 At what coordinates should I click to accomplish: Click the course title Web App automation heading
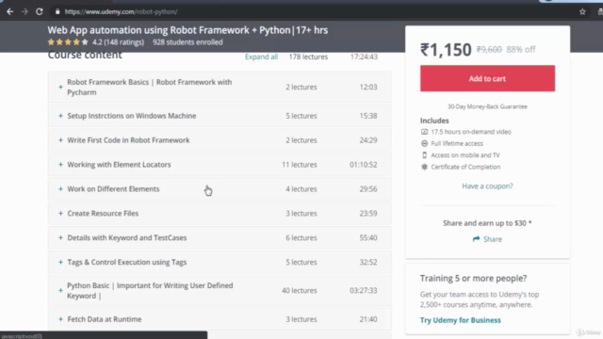[187, 30]
